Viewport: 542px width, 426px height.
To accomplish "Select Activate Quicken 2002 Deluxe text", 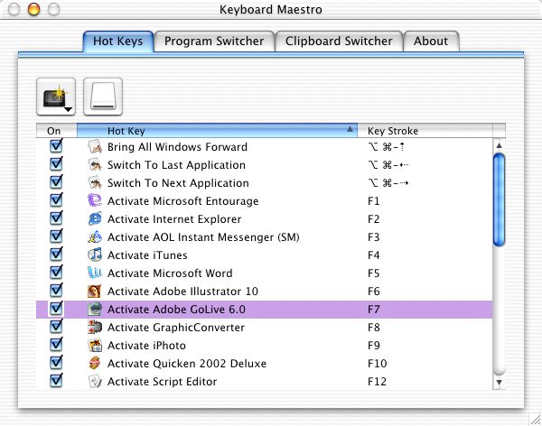I will [187, 363].
